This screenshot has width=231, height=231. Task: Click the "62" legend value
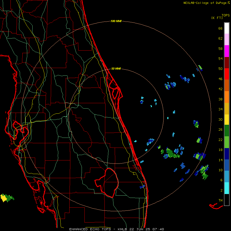(x=220, y=38)
